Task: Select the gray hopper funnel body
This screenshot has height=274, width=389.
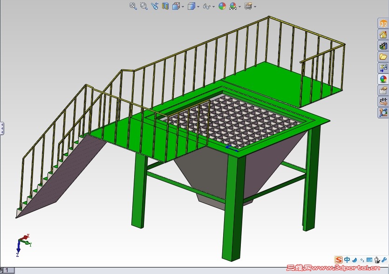Action: [211, 171]
